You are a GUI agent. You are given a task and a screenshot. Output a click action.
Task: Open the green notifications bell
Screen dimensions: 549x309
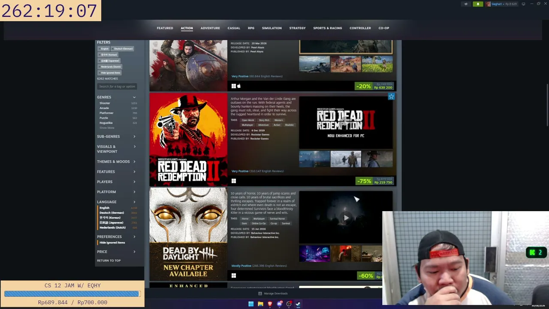click(x=478, y=4)
